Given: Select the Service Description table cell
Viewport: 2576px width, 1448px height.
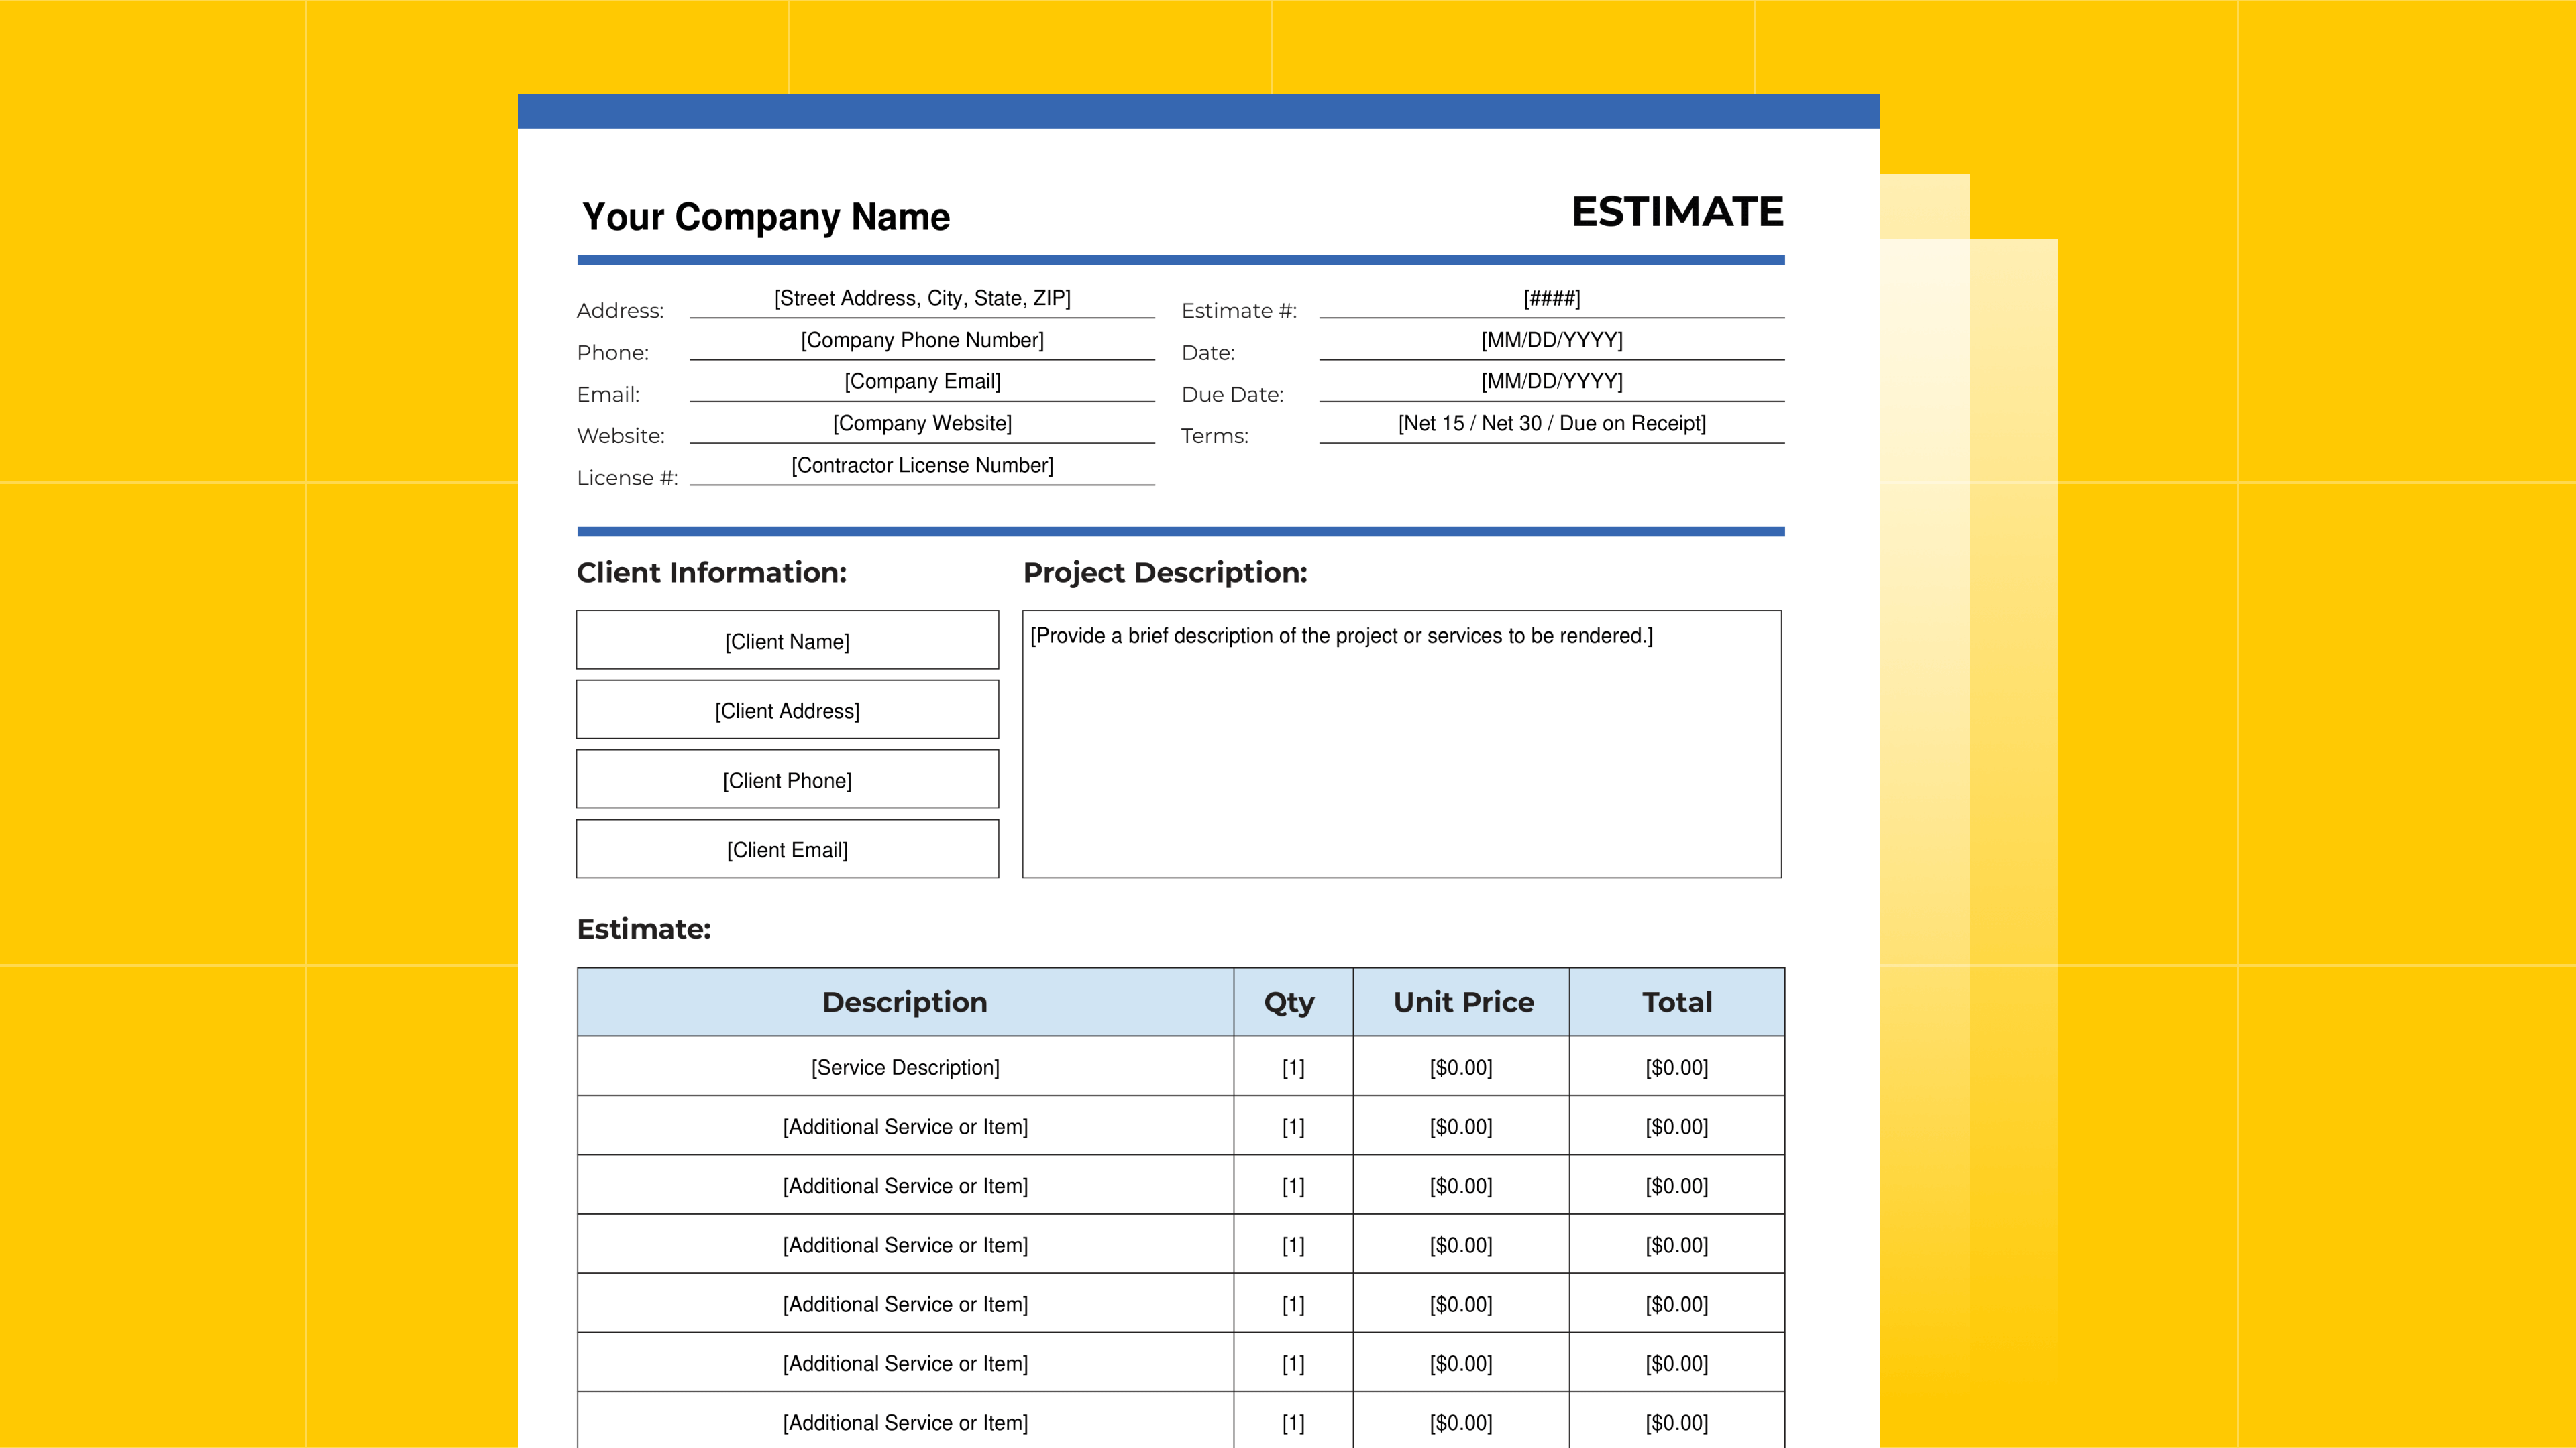Looking at the screenshot, I should pos(905,1067).
